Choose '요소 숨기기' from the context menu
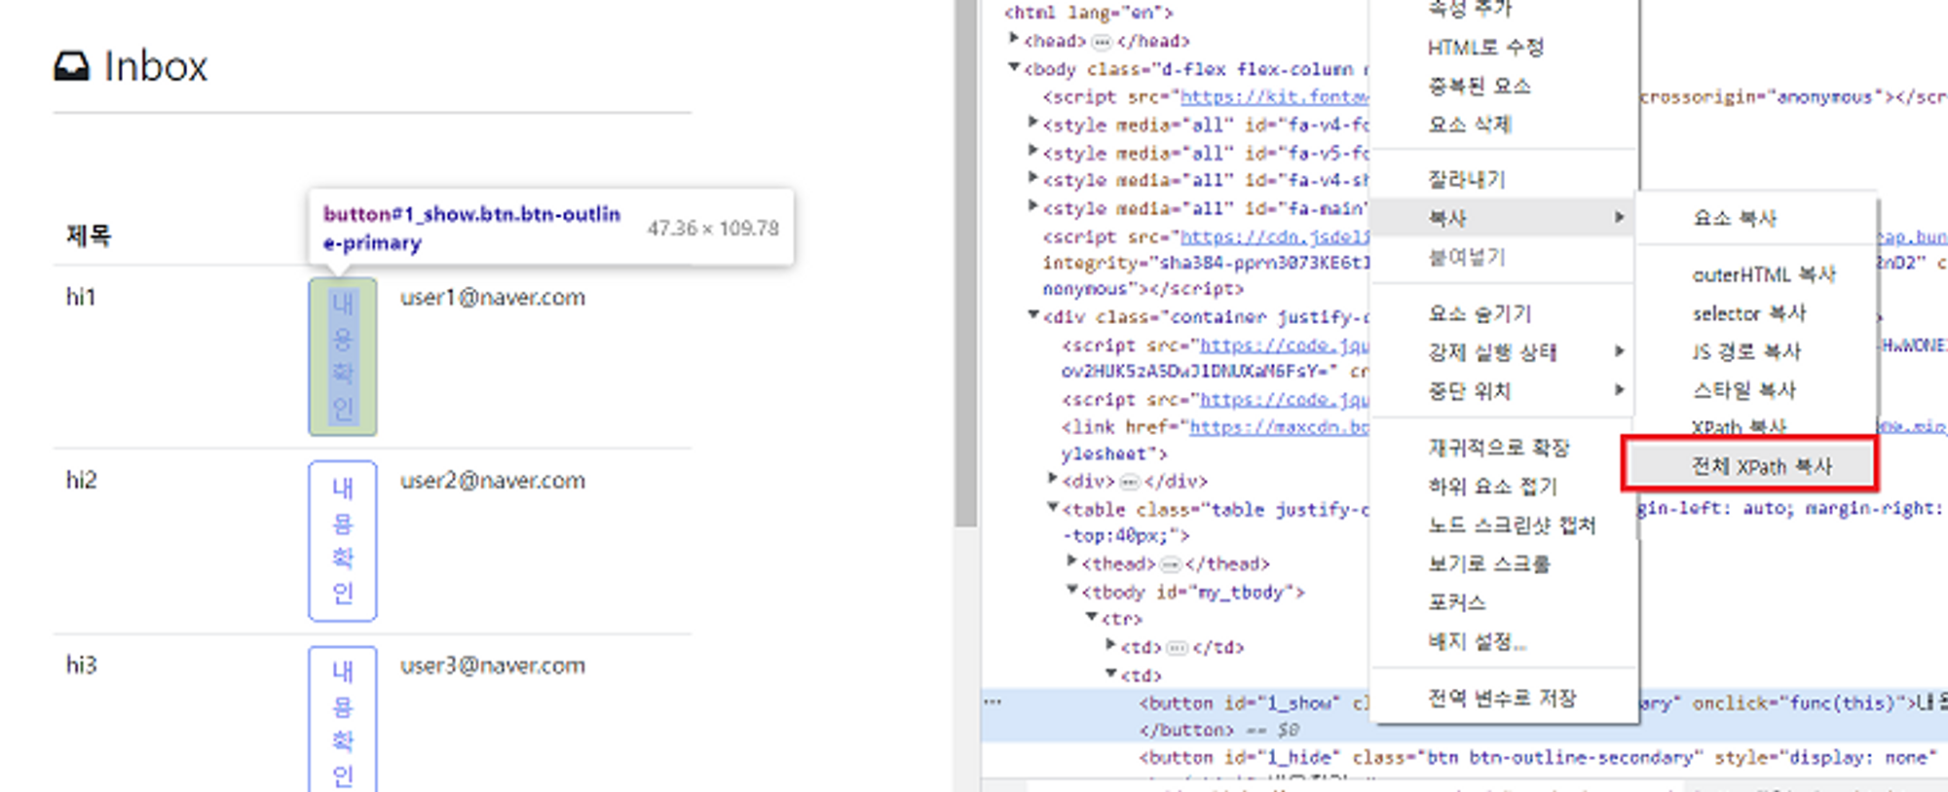Screen dimensions: 1948x792 pos(1504,314)
